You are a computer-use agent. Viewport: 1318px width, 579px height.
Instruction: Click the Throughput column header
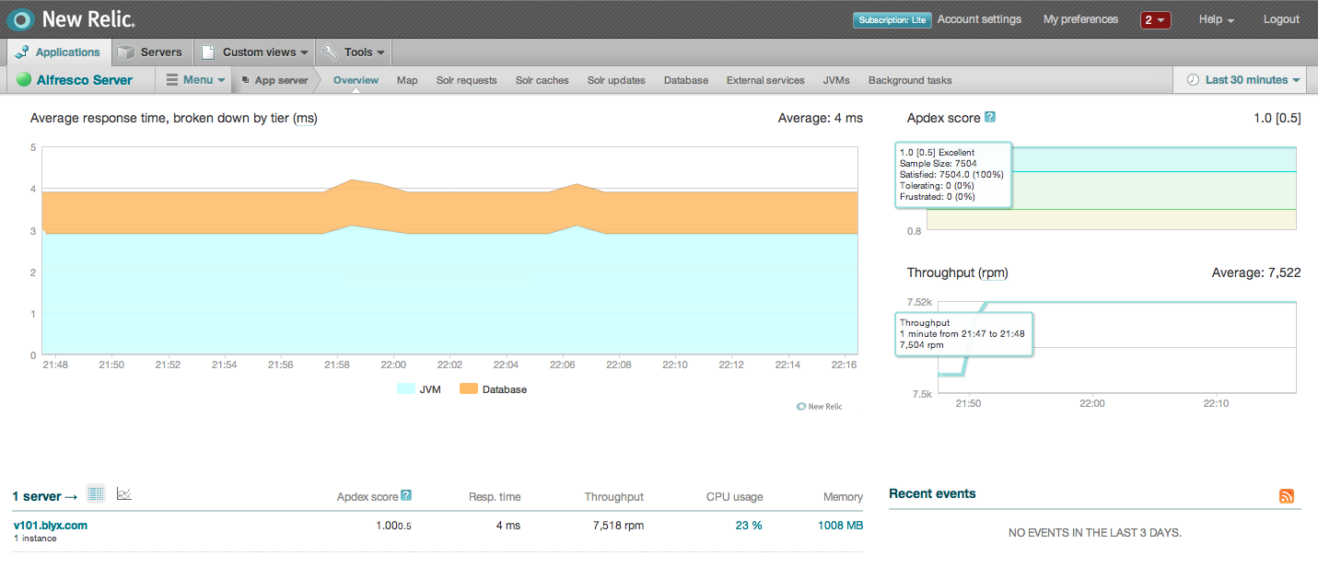tap(614, 497)
